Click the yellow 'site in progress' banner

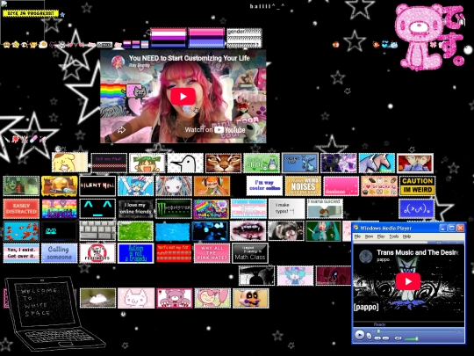coord(30,13)
